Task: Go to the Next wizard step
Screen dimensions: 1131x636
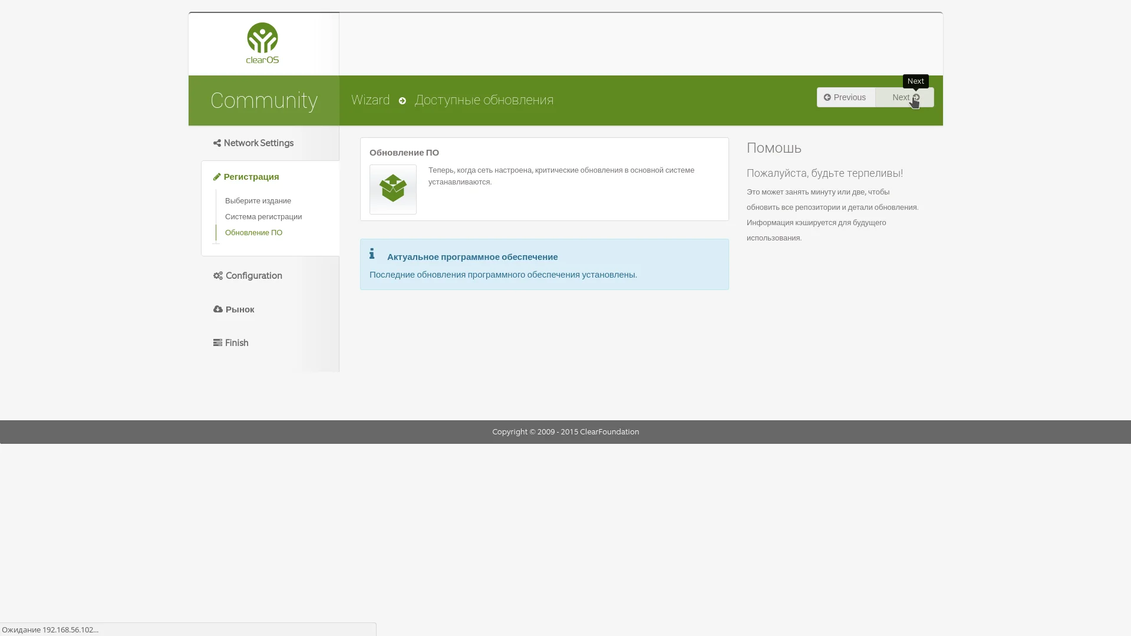Action: tap(905, 97)
